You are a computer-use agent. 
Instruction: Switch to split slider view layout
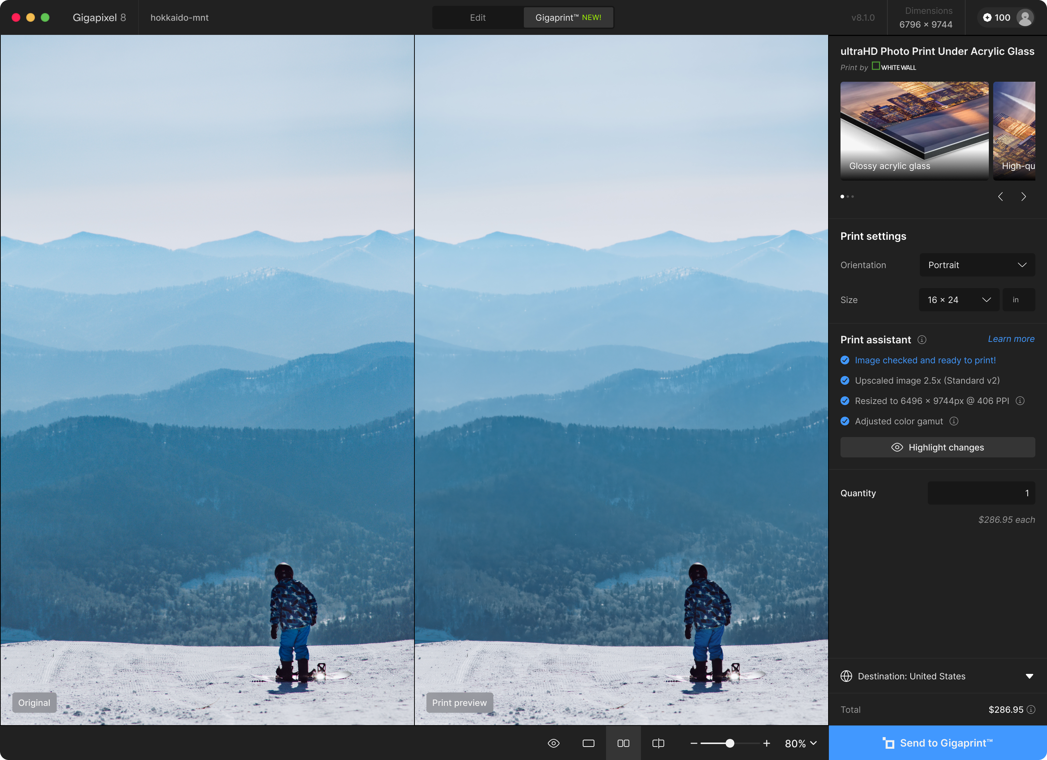[658, 743]
